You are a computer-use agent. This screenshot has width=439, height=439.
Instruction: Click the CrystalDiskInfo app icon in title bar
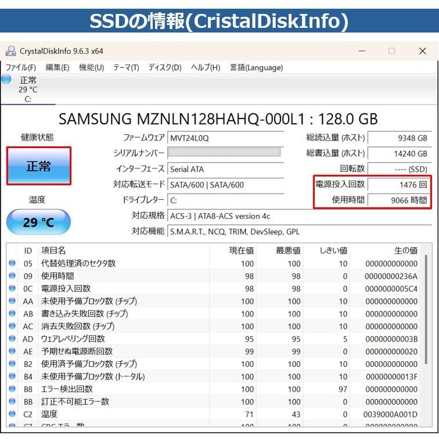(x=10, y=51)
